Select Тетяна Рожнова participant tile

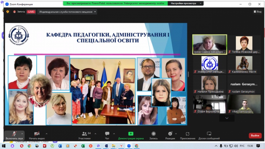[244, 45]
